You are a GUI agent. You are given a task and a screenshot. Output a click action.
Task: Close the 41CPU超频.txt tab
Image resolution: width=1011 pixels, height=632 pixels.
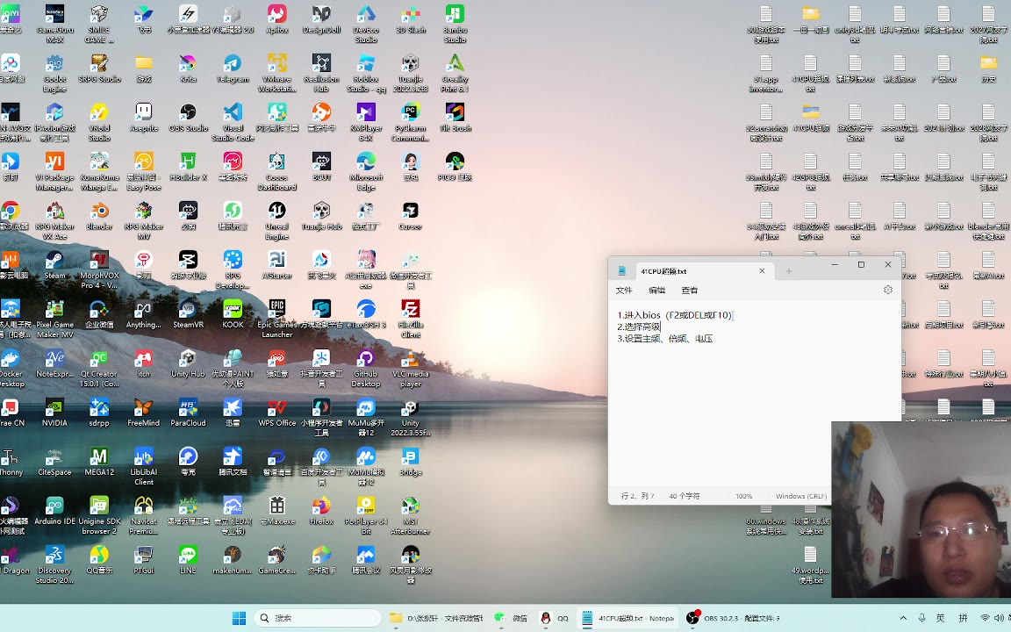pos(762,271)
